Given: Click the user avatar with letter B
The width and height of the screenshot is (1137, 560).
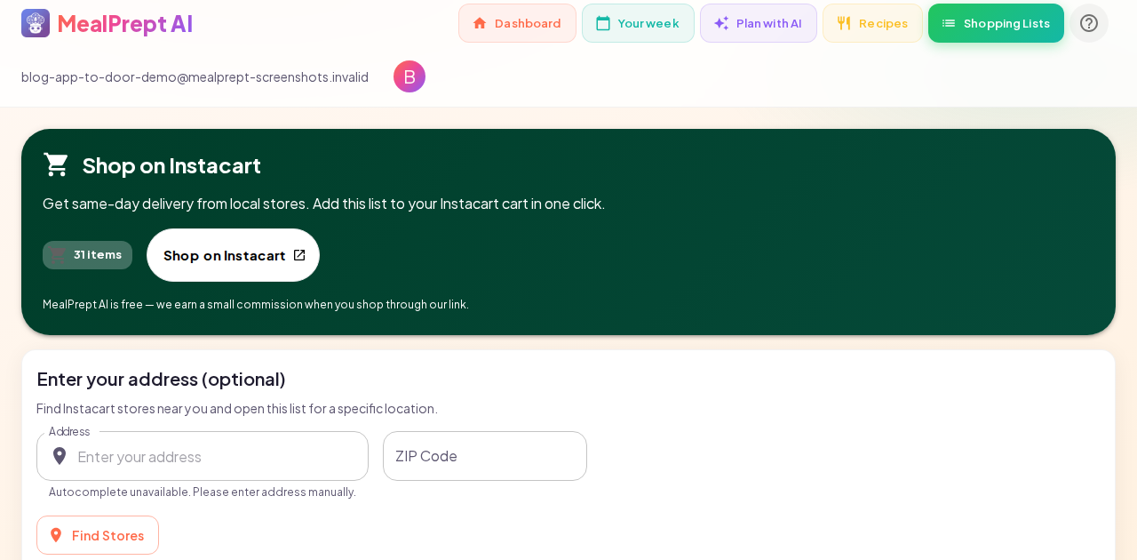Looking at the screenshot, I should [409, 76].
